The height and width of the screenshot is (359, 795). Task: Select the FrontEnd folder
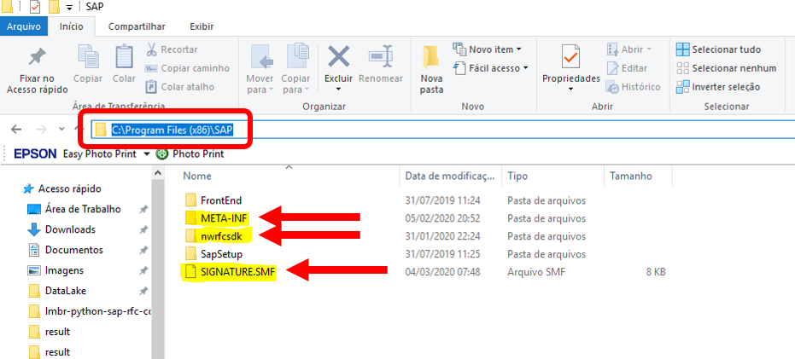[x=213, y=200]
